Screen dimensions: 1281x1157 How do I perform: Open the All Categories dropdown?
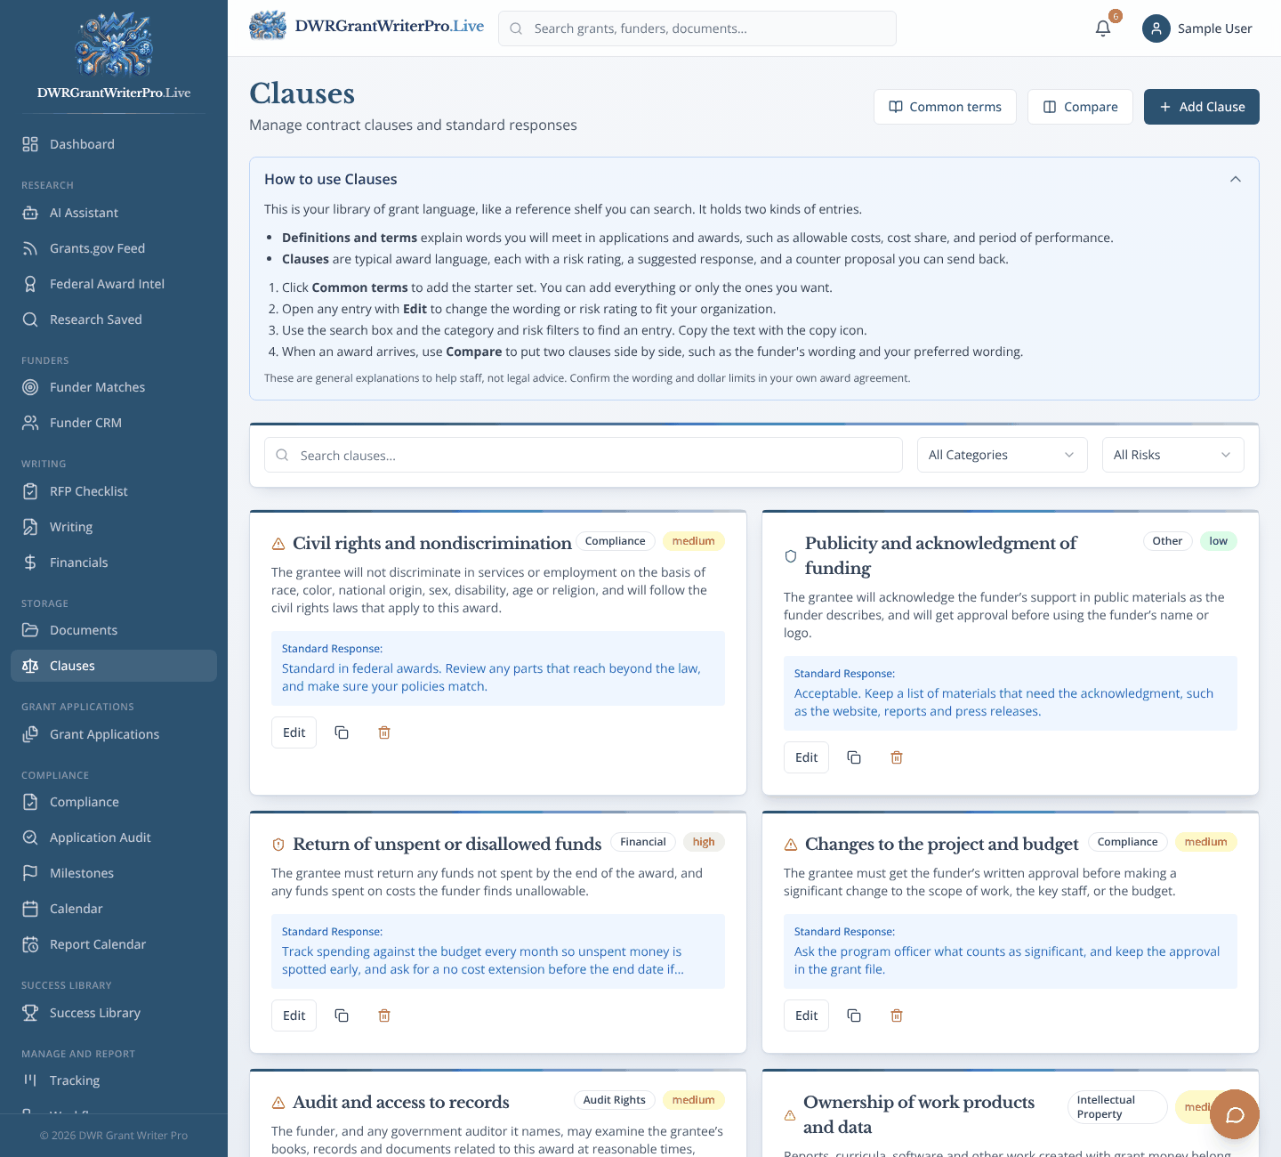[1003, 455]
